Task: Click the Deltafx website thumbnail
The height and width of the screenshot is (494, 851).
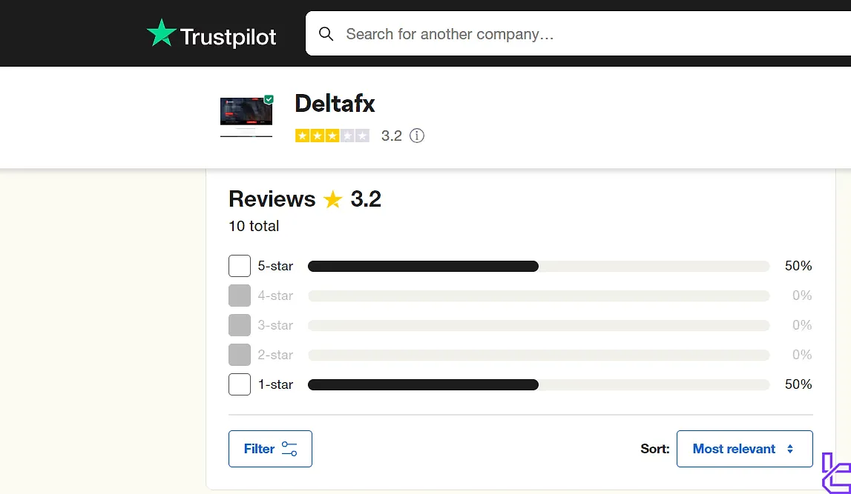Action: [x=246, y=117]
